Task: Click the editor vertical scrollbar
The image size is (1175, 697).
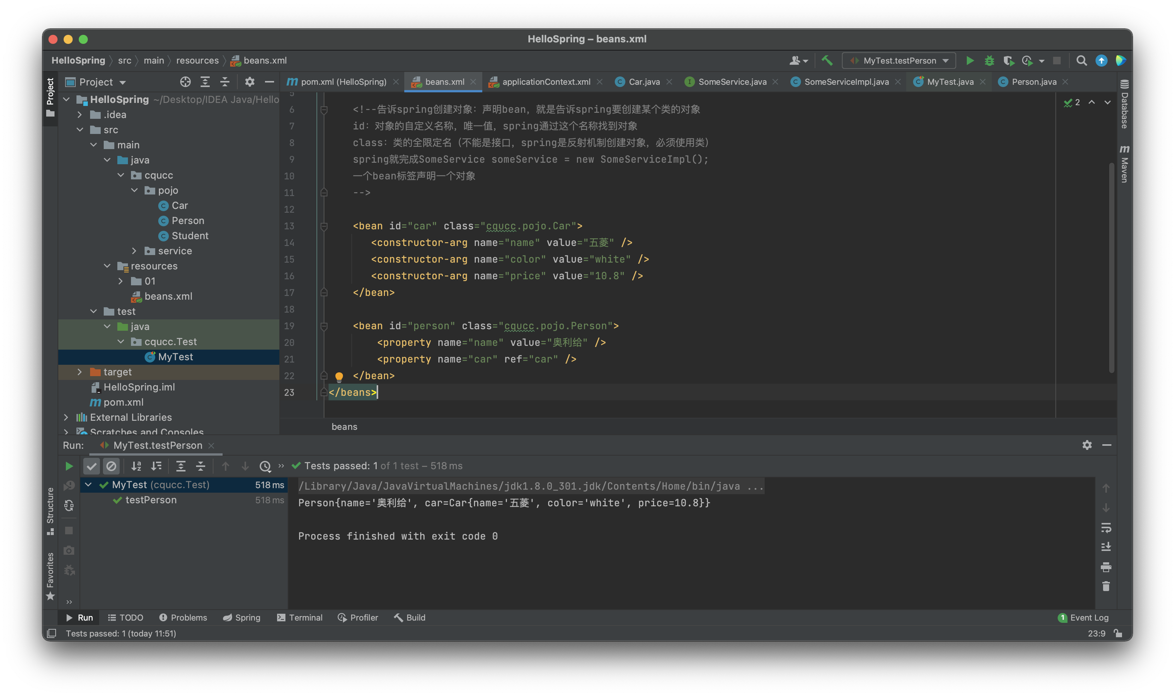Action: tap(1111, 268)
